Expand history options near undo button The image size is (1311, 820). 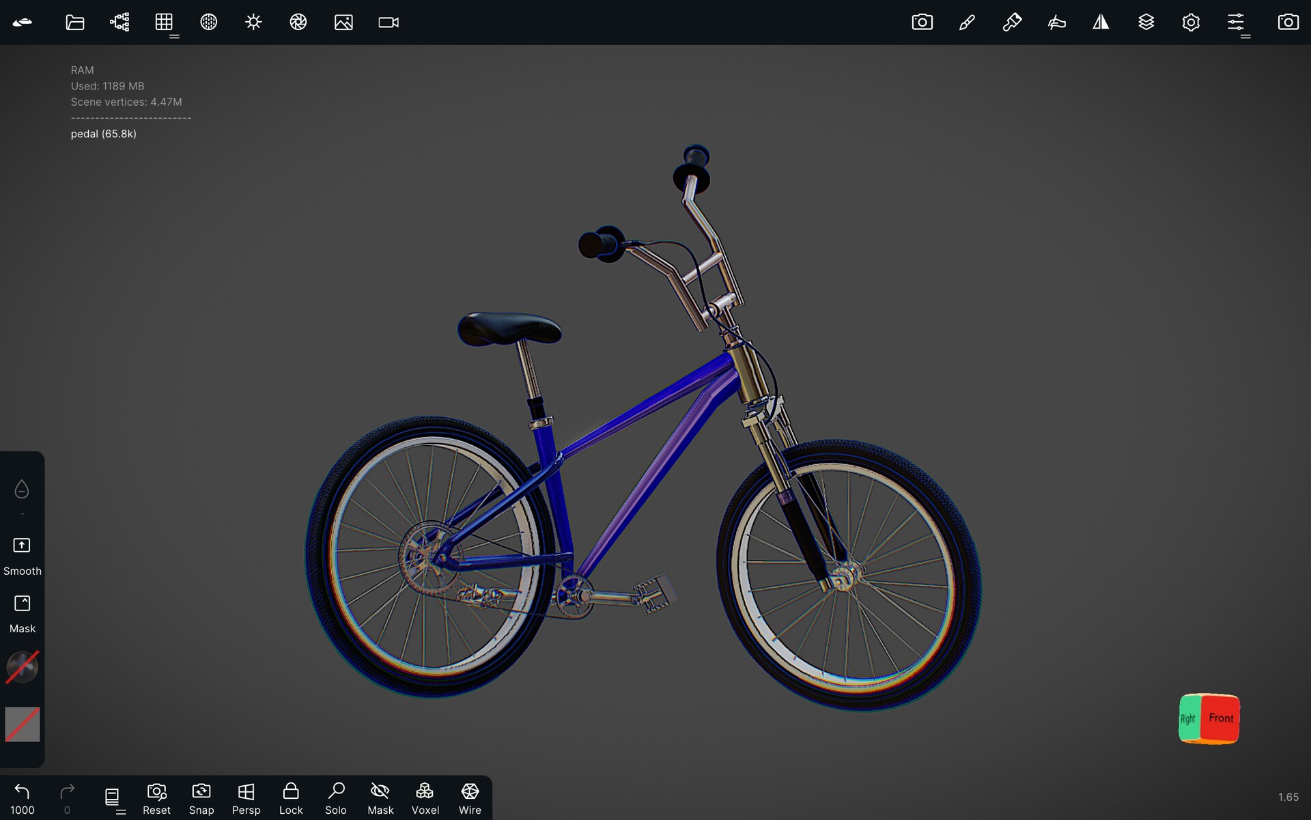click(120, 812)
